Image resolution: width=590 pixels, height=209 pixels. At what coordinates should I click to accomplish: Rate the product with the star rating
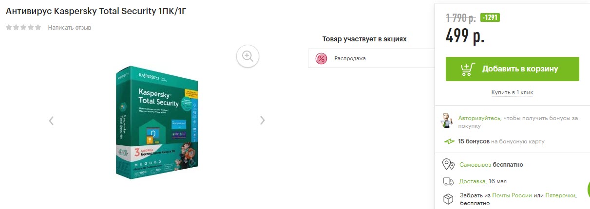23,27
